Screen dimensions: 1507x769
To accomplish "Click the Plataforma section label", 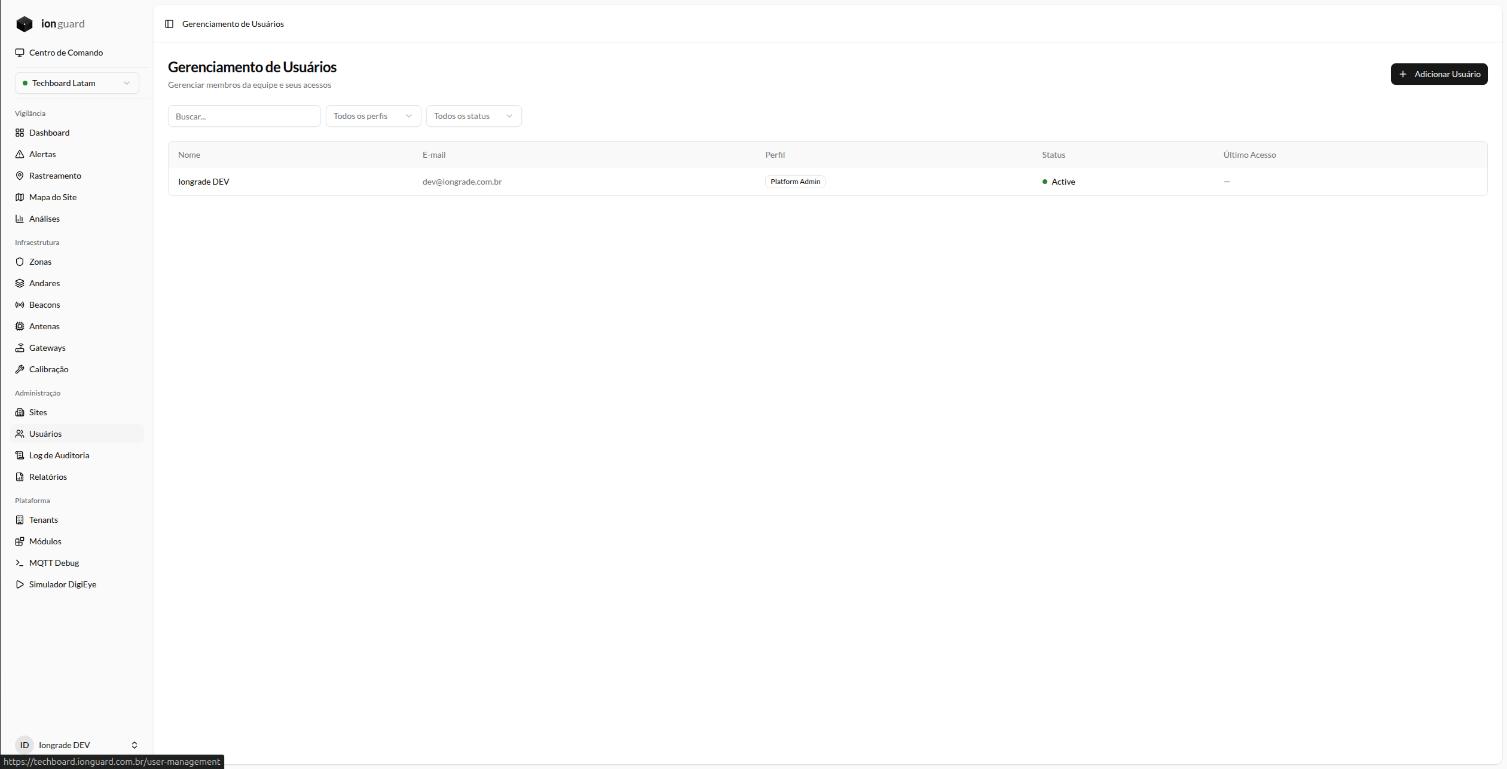I will [32, 501].
